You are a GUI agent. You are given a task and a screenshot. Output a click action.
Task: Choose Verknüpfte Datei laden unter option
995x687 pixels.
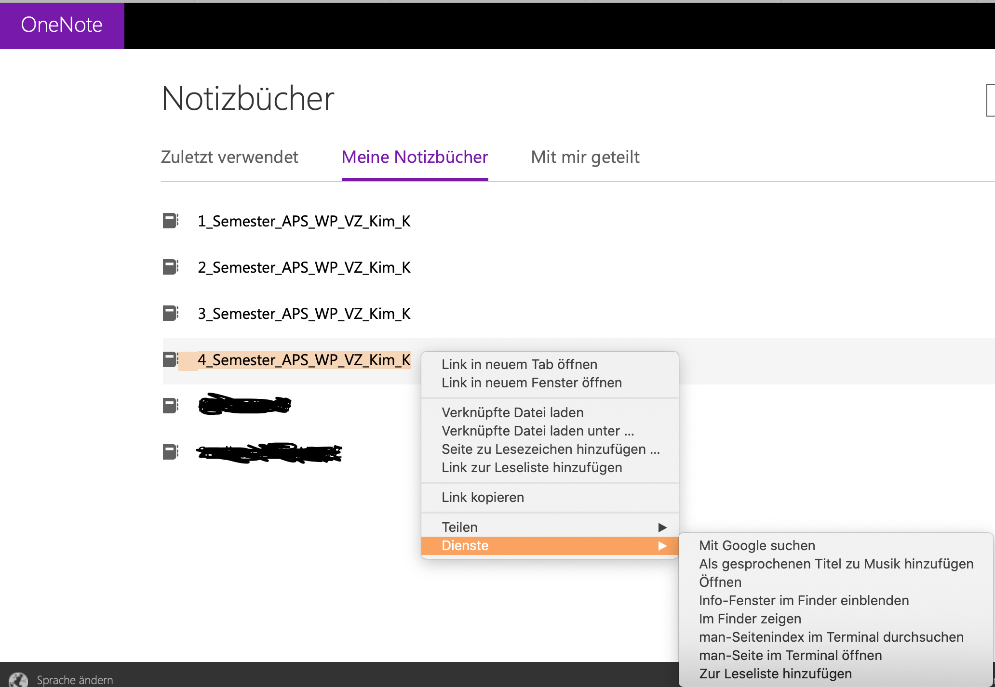click(538, 431)
